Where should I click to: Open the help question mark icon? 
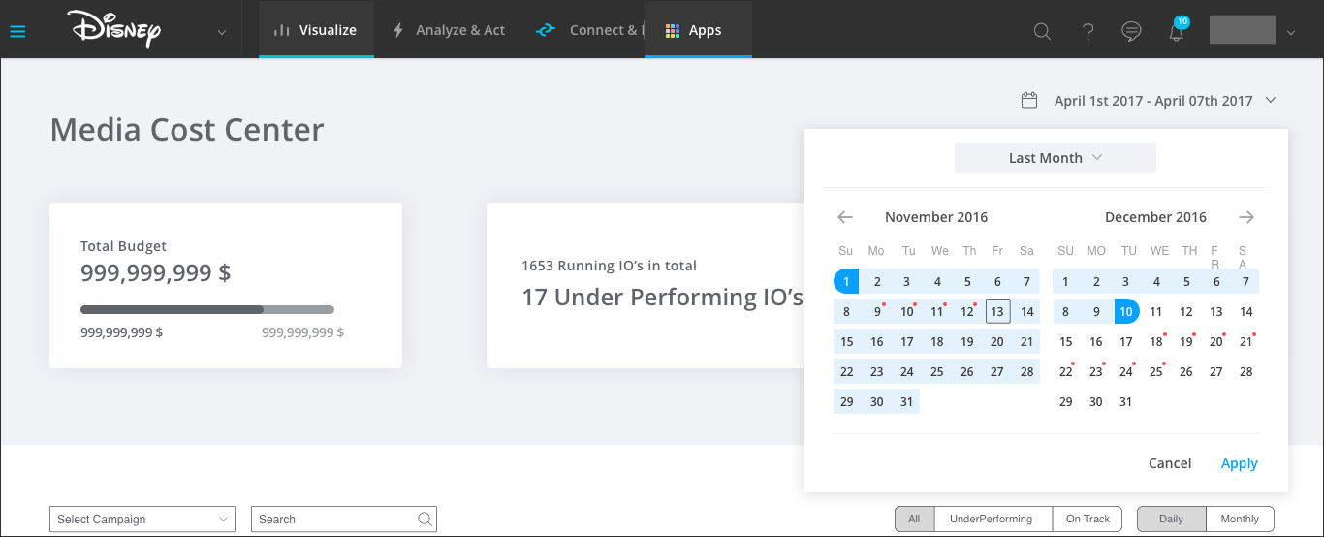1088,31
